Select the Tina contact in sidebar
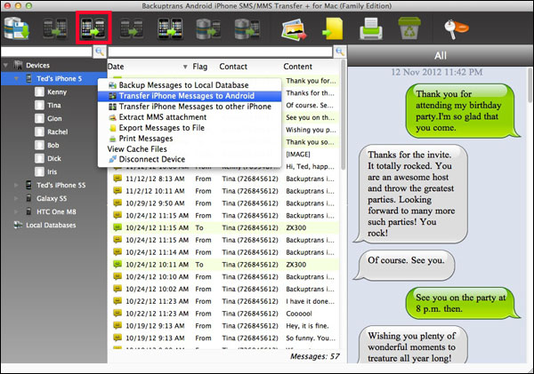This screenshot has width=534, height=374. pos(53,105)
